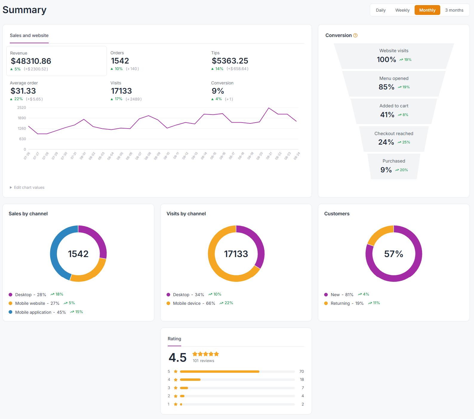Click the 4-star rating progress bar
This screenshot has height=419, width=474.
[x=237, y=380]
